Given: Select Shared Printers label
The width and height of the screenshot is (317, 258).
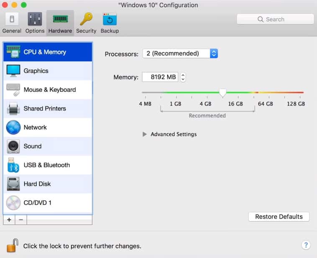Looking at the screenshot, I should point(45,108).
